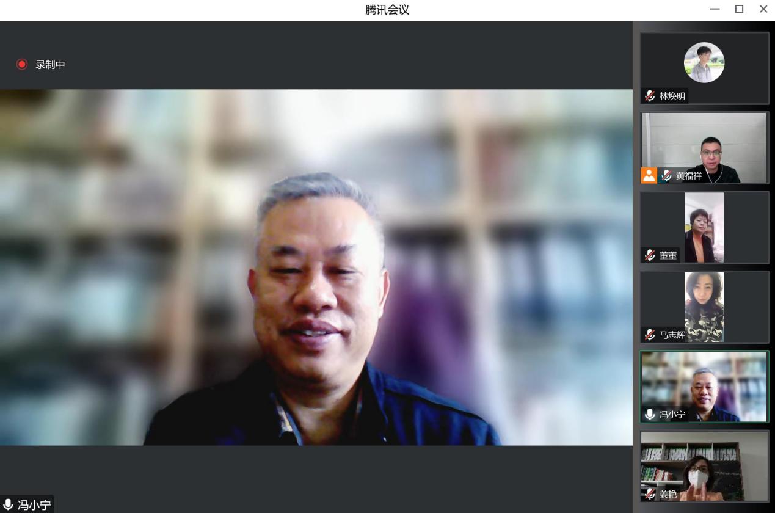Click the 录制中 recording status text
The height and width of the screenshot is (513, 775).
tap(50, 64)
